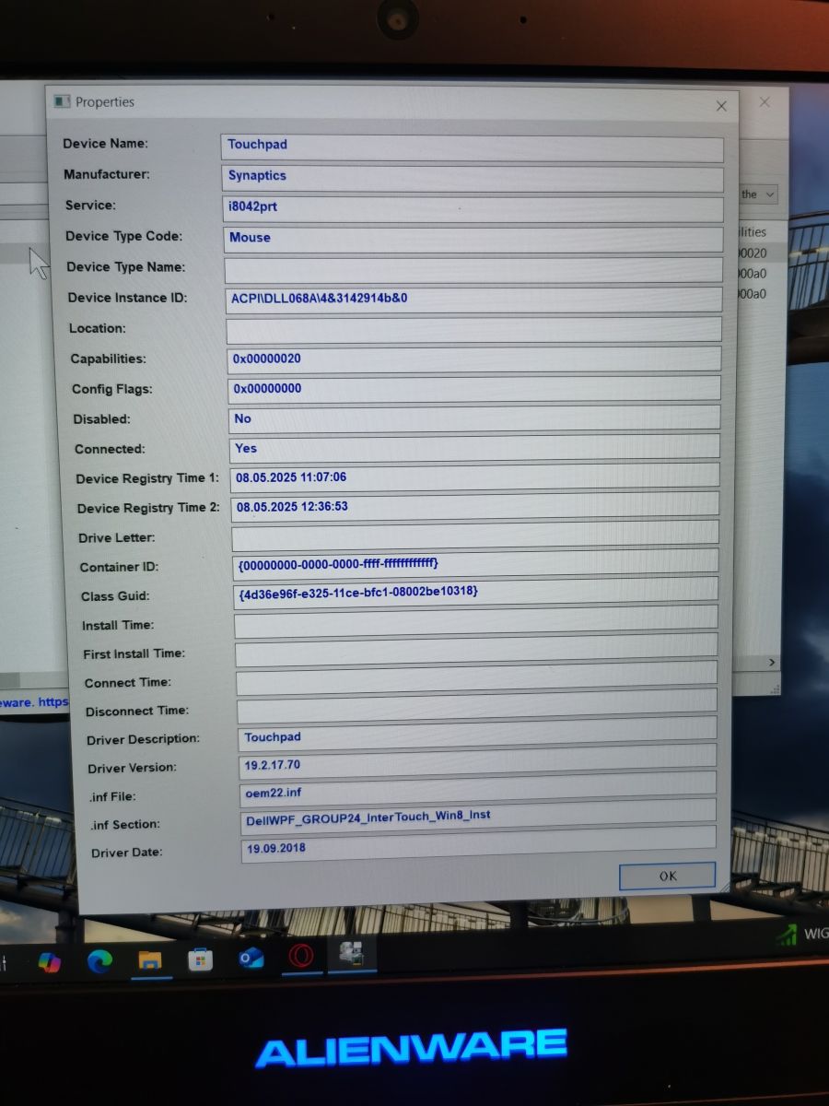
Task: Click the Disabled field showing No
Action: [474, 418]
